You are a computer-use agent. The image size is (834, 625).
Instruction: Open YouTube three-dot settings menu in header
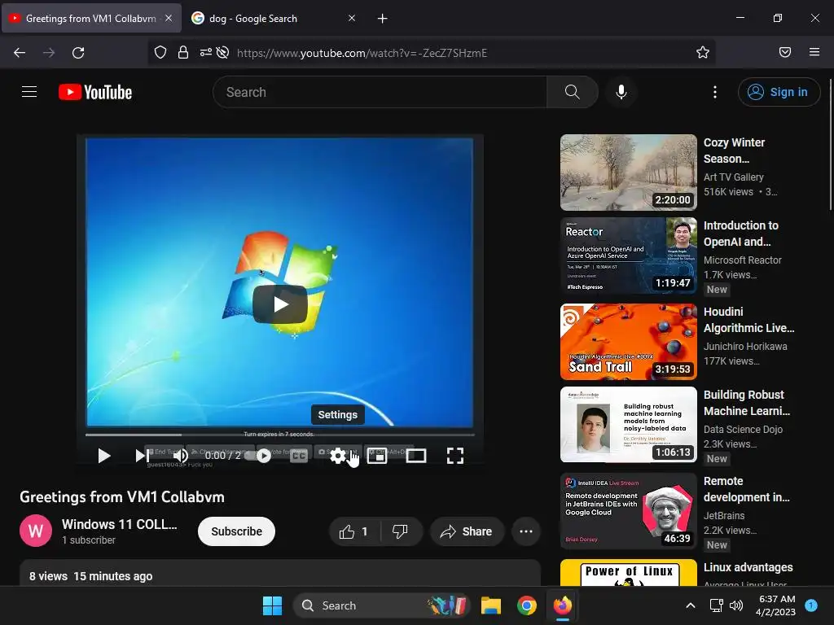pyautogui.click(x=715, y=92)
